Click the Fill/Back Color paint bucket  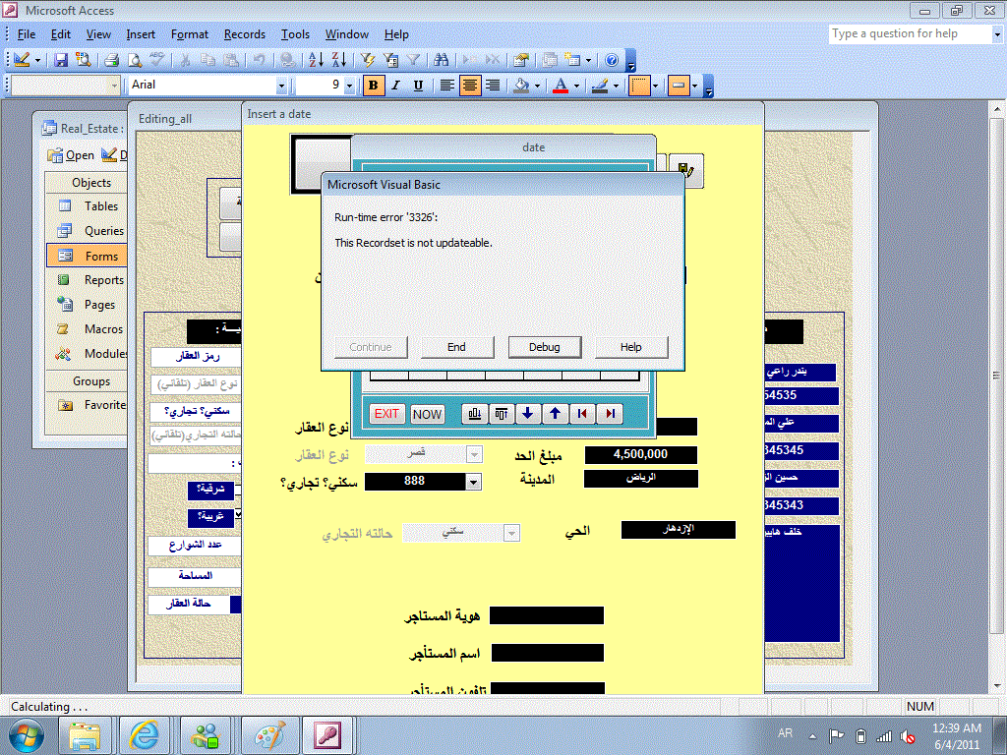tap(522, 85)
